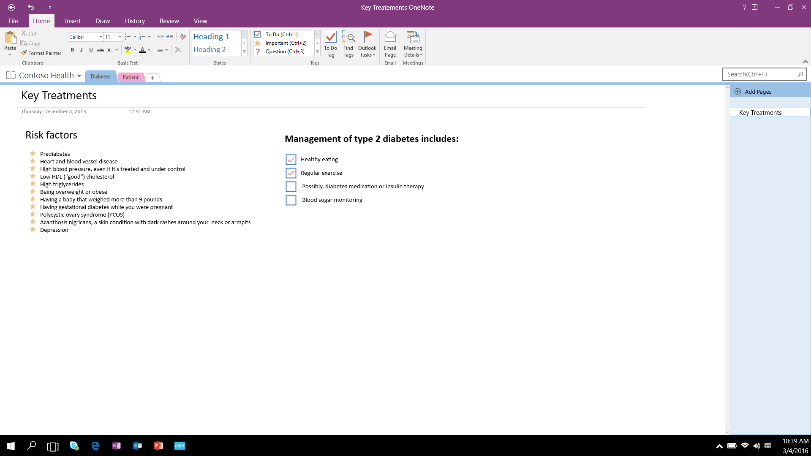Click the font color swatch button

point(142,50)
